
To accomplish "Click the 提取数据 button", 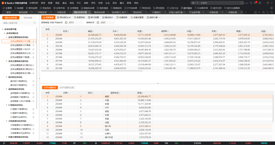I will [x=48, y=17].
